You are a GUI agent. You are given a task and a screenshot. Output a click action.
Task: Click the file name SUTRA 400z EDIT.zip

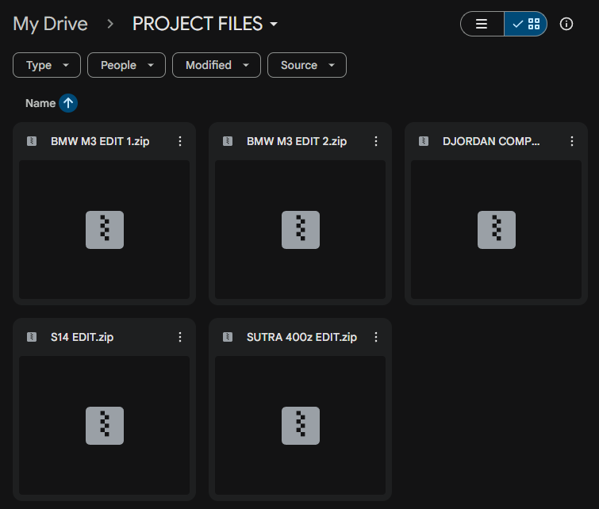301,337
